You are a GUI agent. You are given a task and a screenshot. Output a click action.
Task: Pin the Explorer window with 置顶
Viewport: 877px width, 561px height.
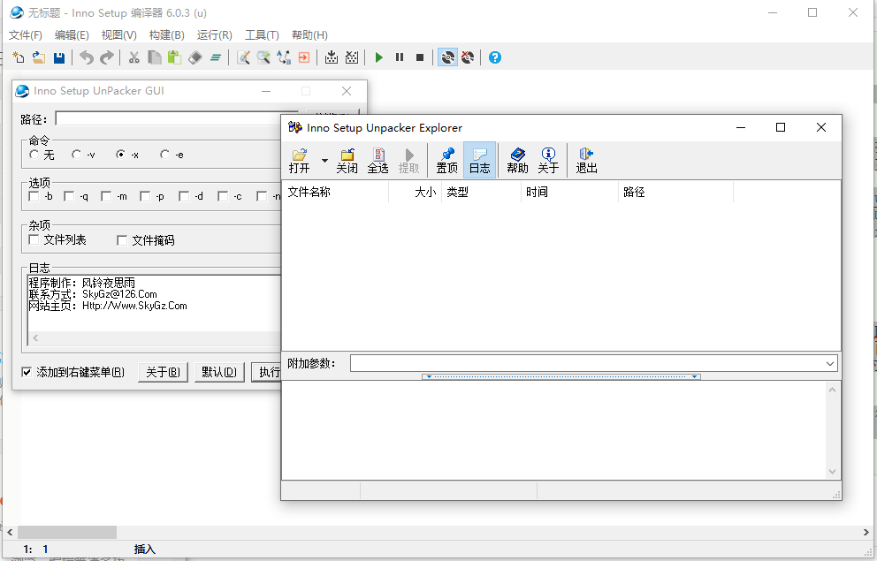pyautogui.click(x=446, y=161)
